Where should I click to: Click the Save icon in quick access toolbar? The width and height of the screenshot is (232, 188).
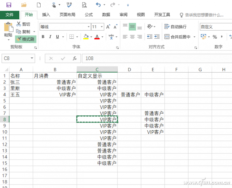[x=9, y=5]
